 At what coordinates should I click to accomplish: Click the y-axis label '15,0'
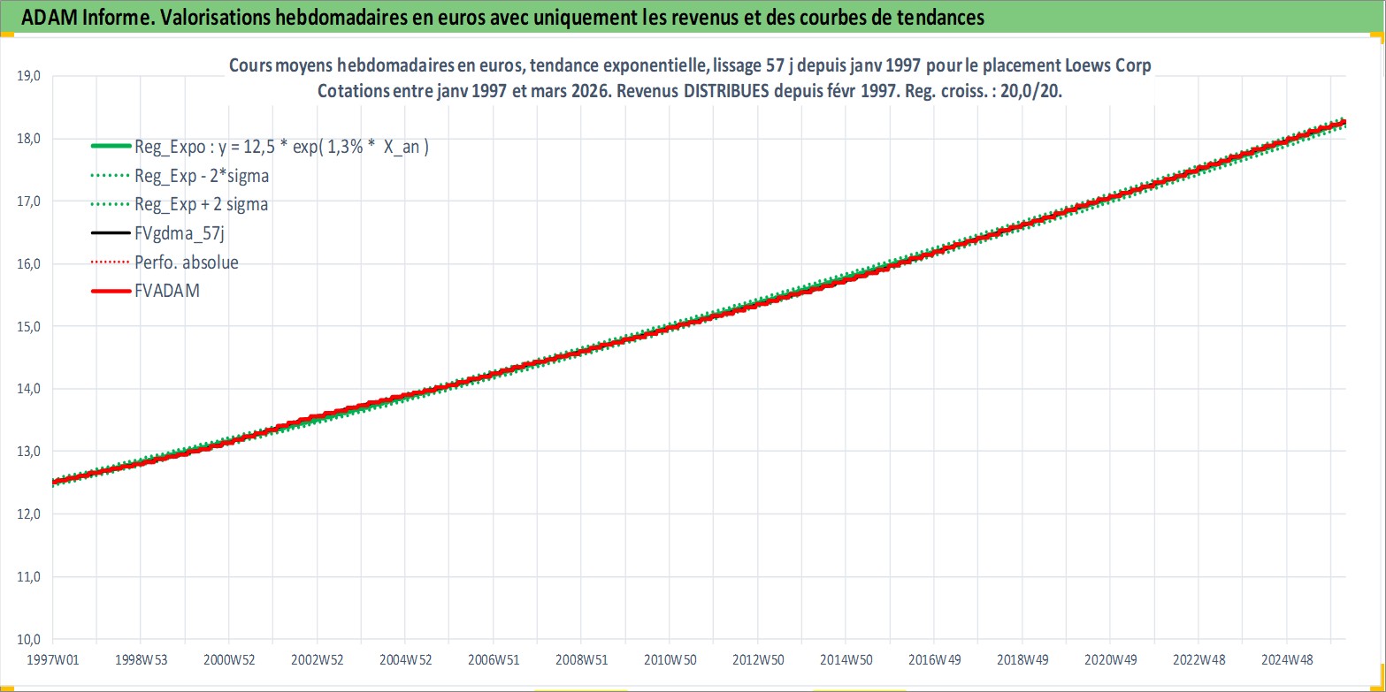[28, 326]
